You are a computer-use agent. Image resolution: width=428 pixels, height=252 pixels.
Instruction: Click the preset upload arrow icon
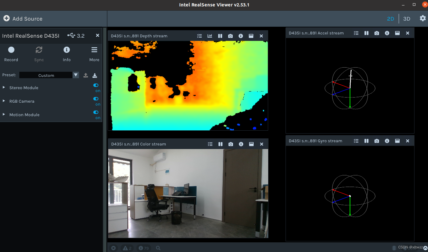(x=86, y=75)
